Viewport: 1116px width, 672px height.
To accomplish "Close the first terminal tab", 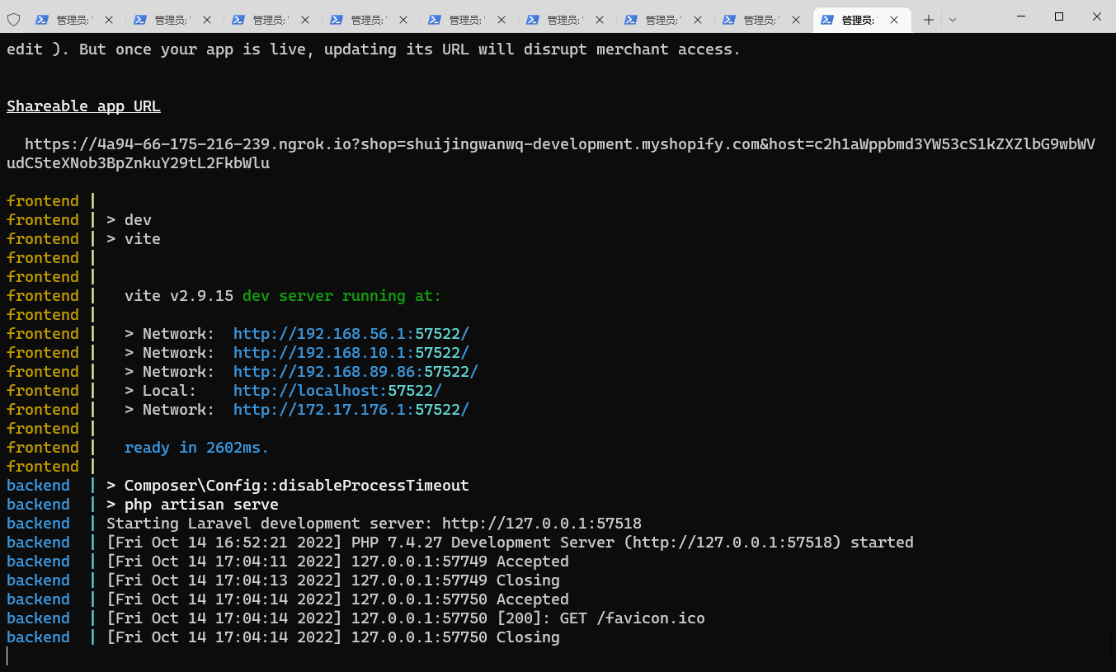I will [109, 20].
